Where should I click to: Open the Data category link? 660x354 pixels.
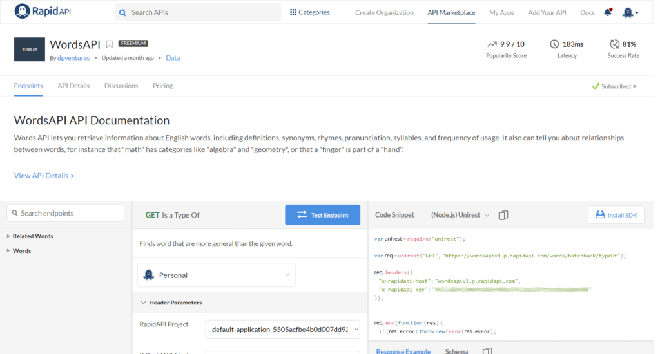pos(173,58)
